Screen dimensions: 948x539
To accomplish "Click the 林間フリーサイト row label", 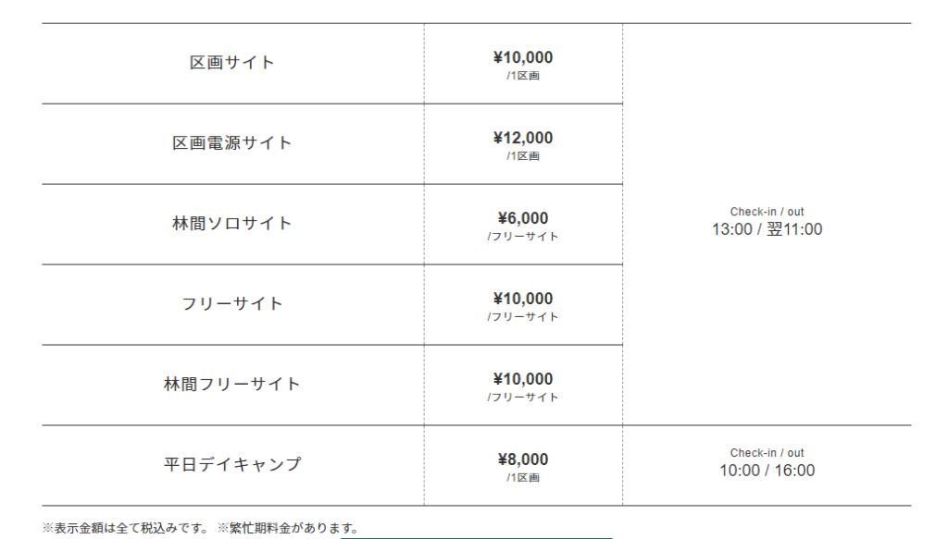I will (232, 385).
